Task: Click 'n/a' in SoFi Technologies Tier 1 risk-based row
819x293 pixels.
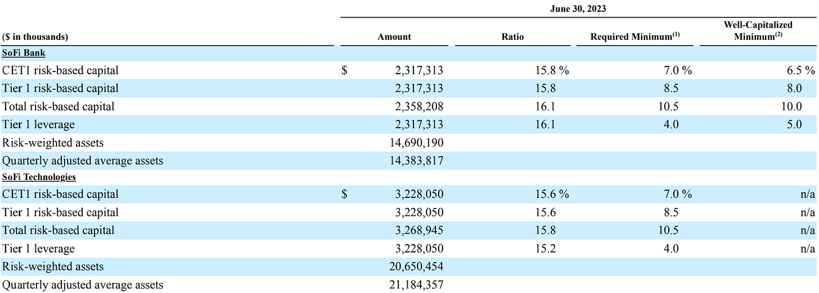Action: (808, 212)
